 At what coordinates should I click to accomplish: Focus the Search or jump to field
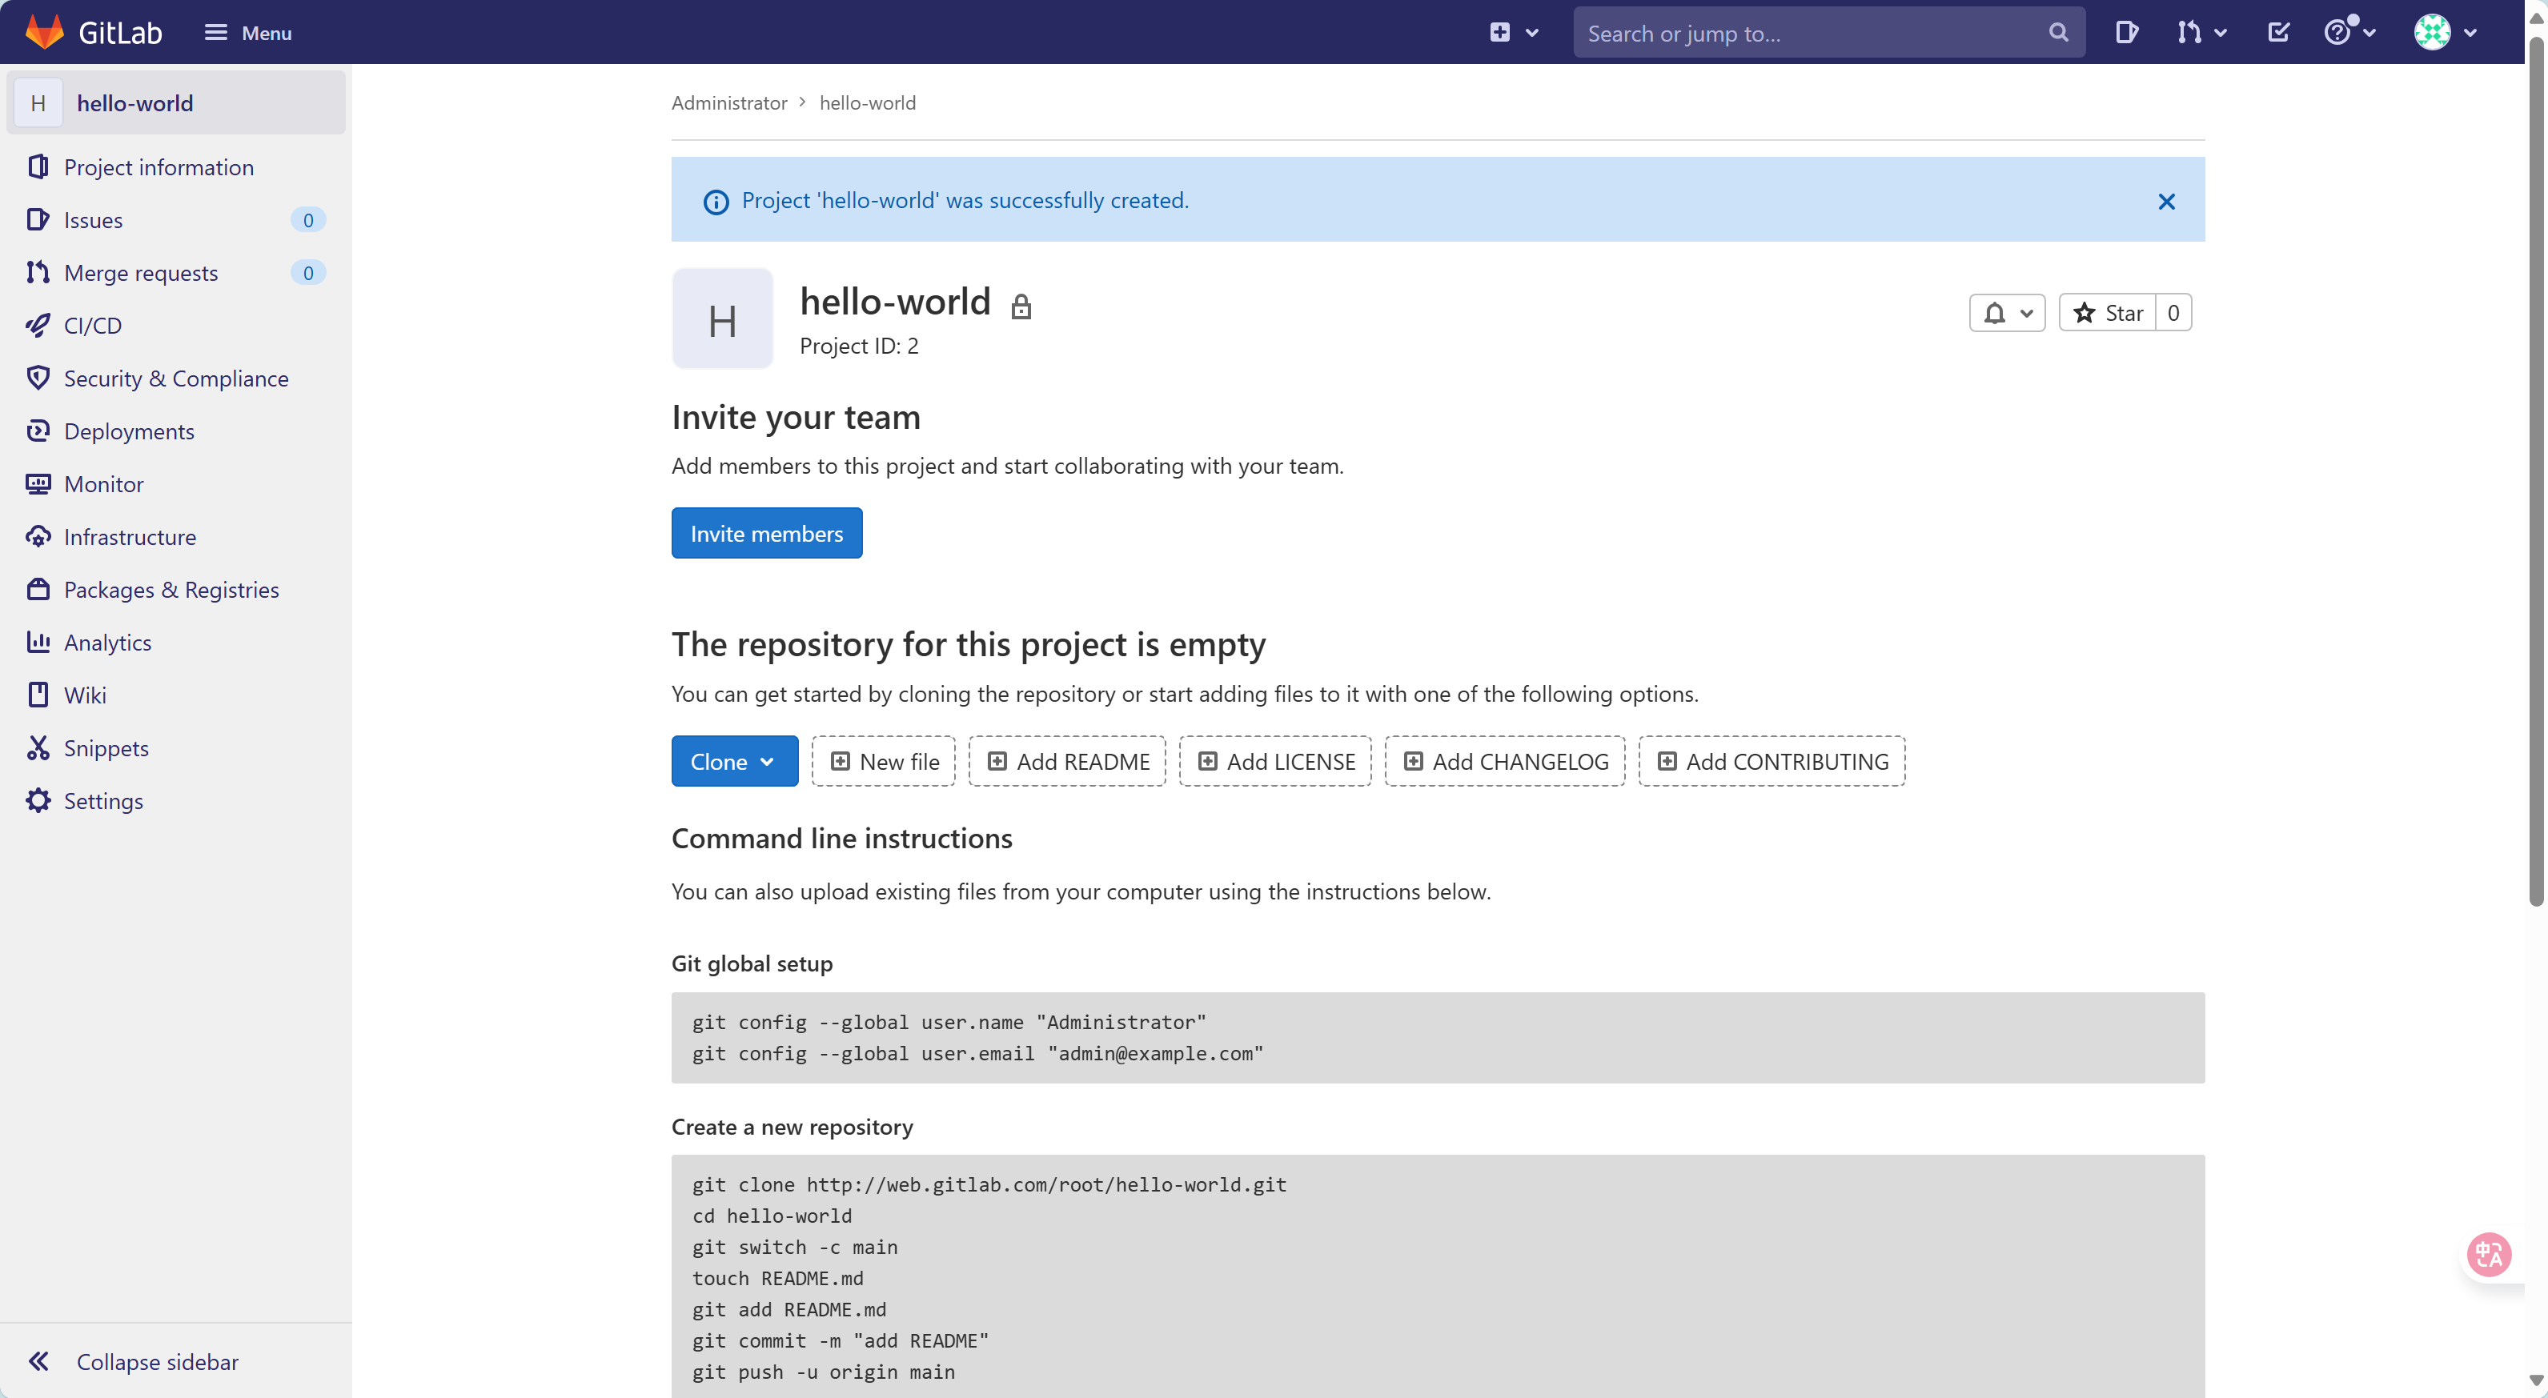[x=1828, y=33]
